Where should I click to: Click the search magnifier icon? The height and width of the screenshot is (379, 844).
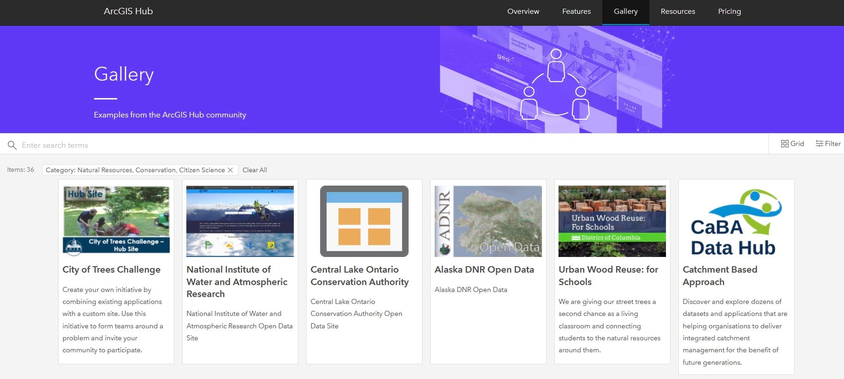(x=12, y=146)
